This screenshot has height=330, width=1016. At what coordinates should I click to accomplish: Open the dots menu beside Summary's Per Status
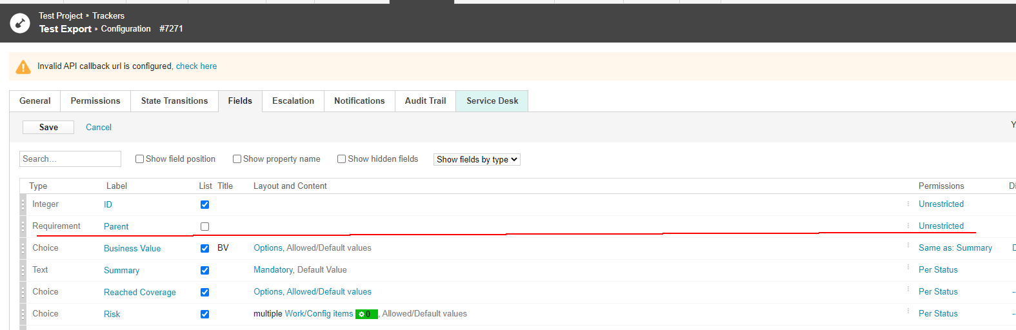point(908,267)
